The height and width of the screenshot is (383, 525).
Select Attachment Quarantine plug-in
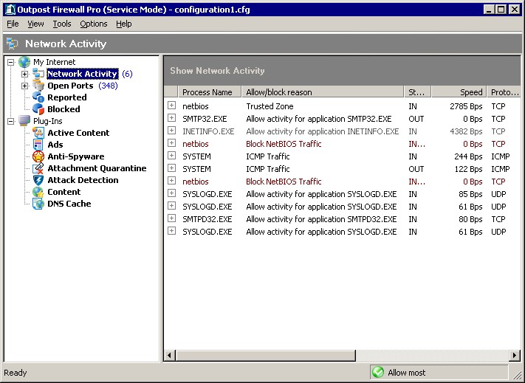[97, 168]
